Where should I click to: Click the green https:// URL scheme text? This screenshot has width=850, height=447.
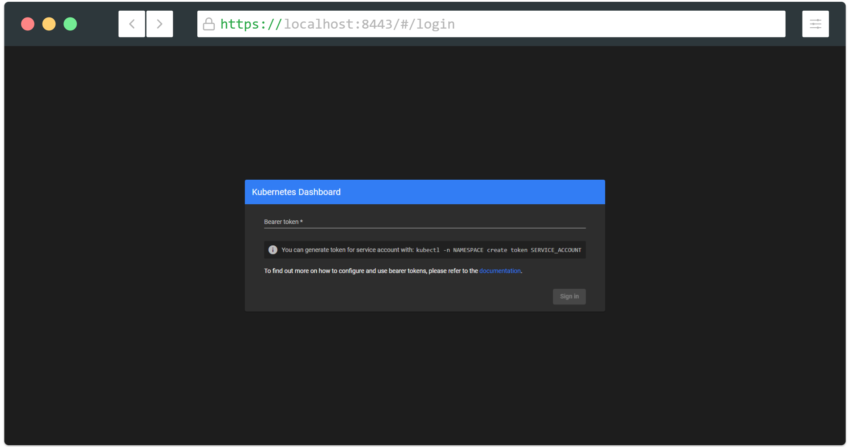pyautogui.click(x=251, y=24)
